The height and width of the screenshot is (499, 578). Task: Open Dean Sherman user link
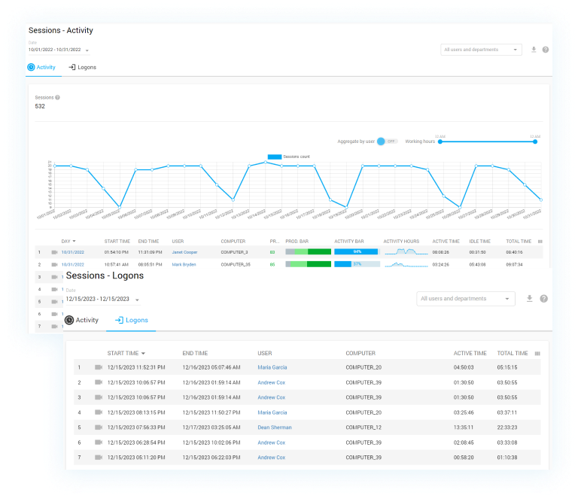[x=275, y=427]
